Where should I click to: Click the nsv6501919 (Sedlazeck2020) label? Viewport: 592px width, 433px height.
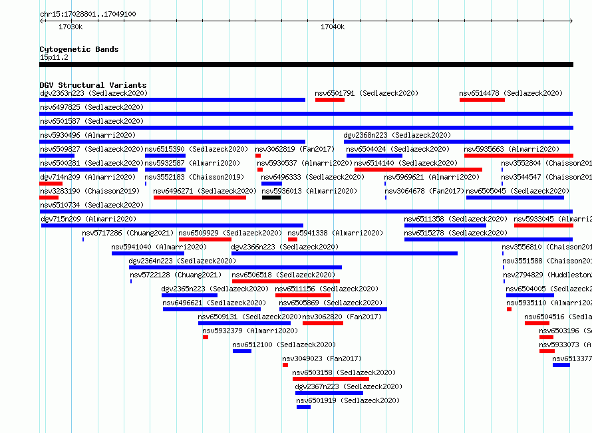coord(348,400)
